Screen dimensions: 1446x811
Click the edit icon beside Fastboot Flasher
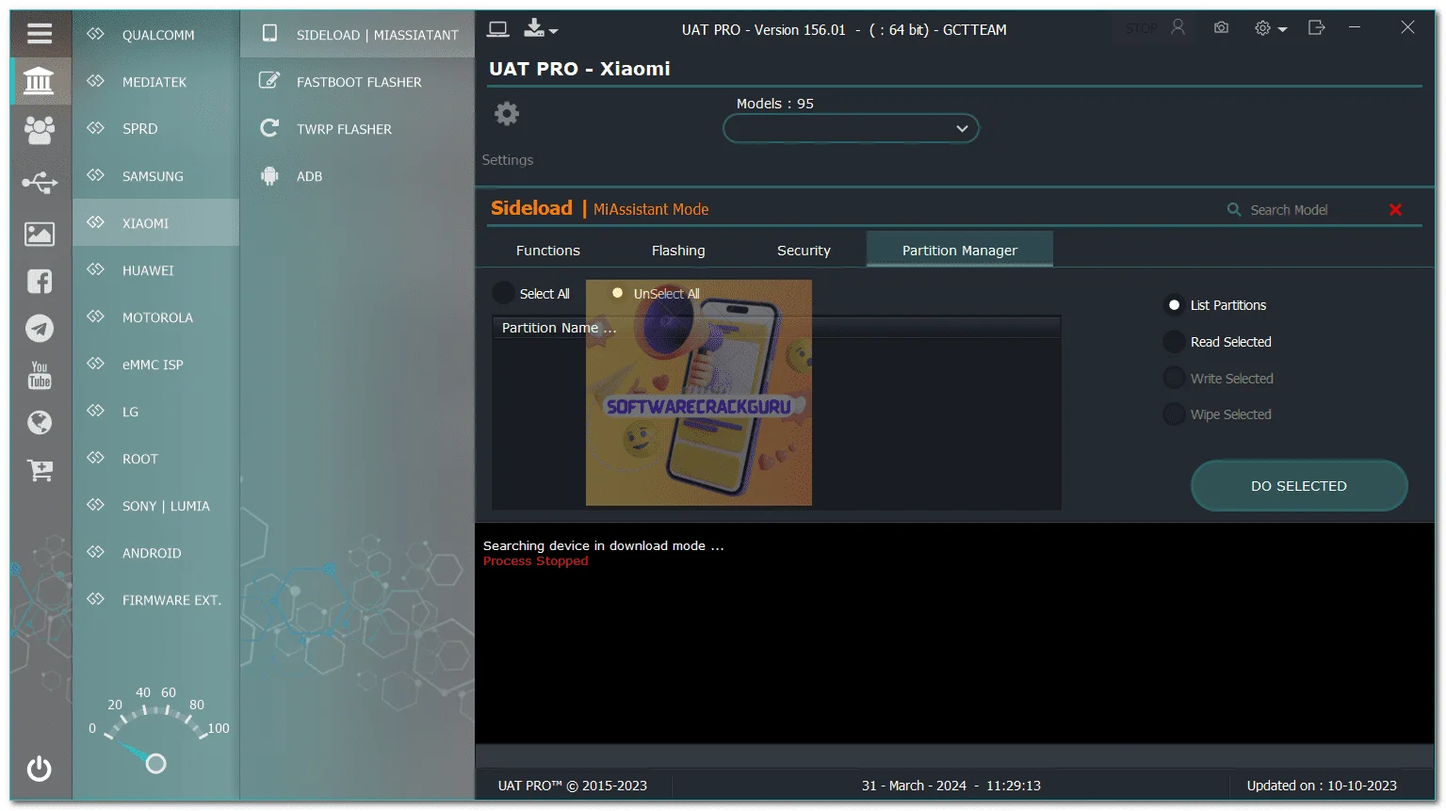[269, 81]
